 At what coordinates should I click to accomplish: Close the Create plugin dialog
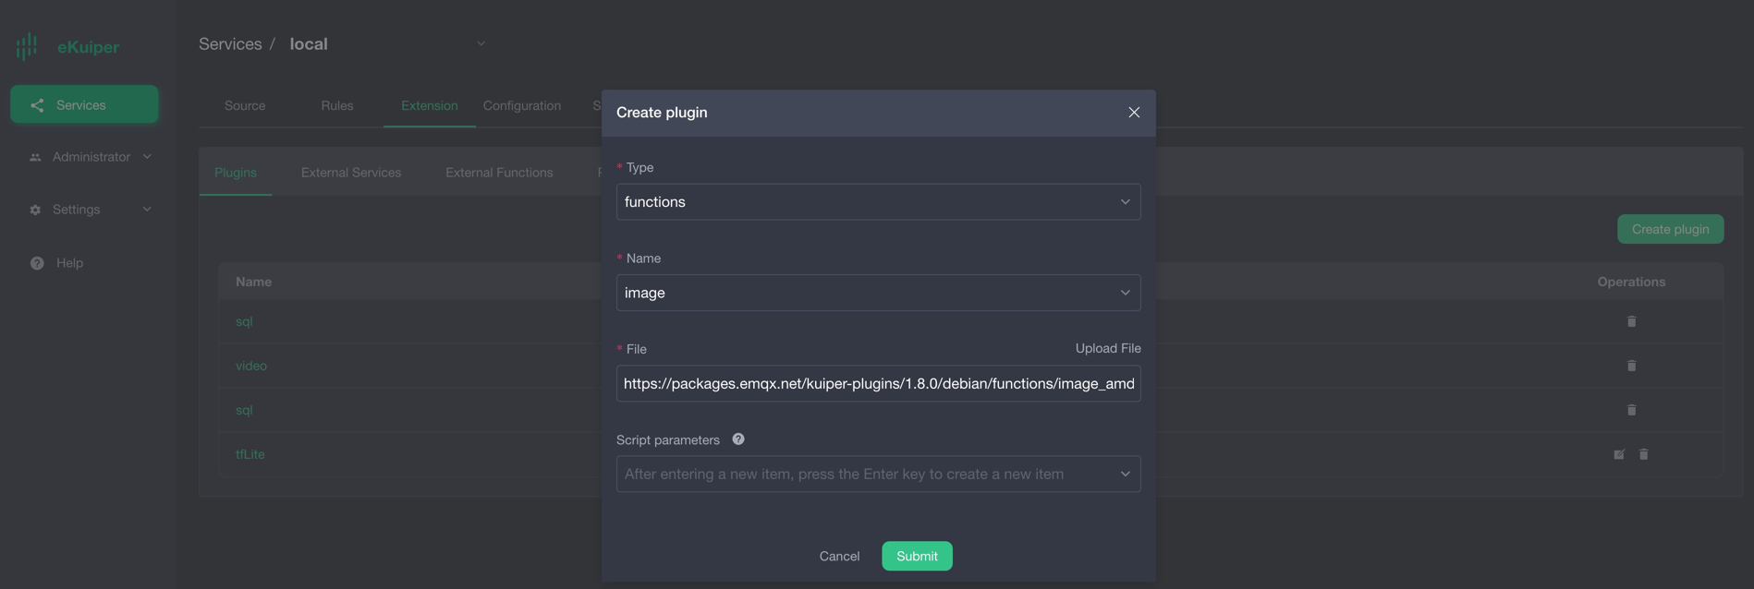pyautogui.click(x=1134, y=112)
